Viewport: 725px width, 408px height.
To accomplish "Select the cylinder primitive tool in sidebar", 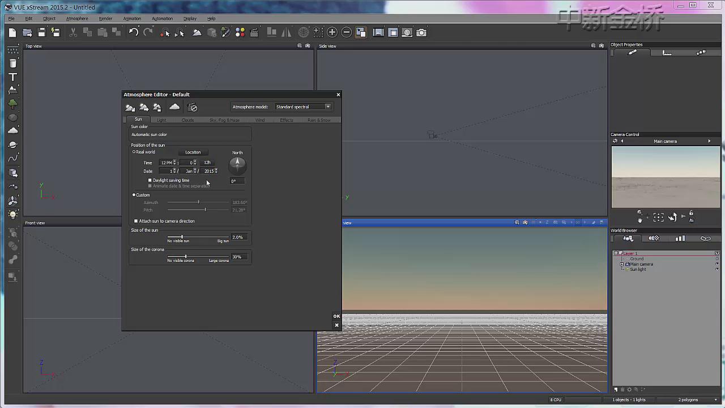I will click(12, 63).
